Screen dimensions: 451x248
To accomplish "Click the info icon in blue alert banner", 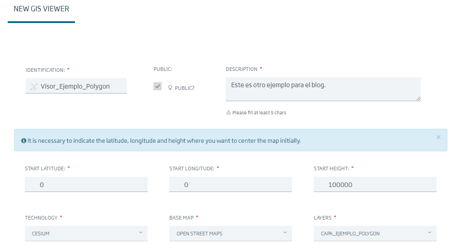I will click(23, 140).
